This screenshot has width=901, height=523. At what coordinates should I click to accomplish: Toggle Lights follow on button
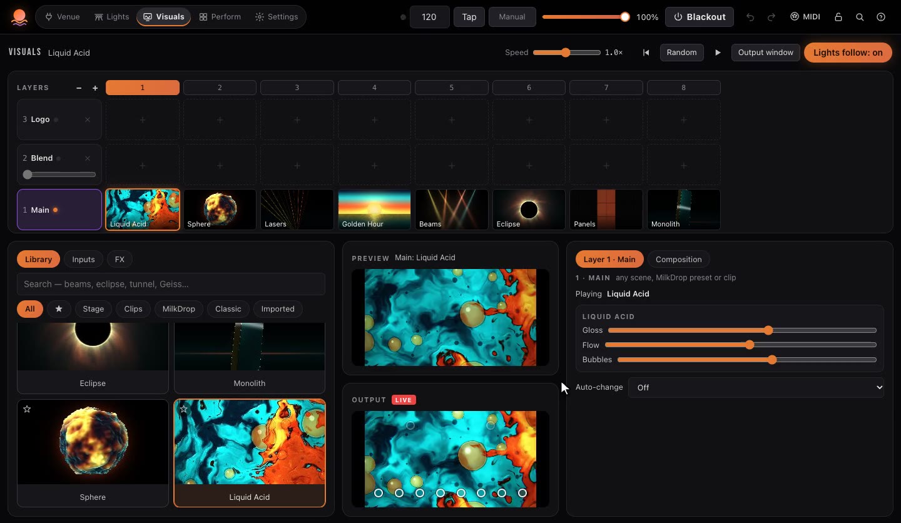pos(848,53)
